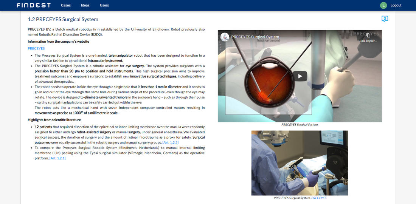416x204 pixels.
Task: Click the operating room photo thumbnail
Action: 300,163
